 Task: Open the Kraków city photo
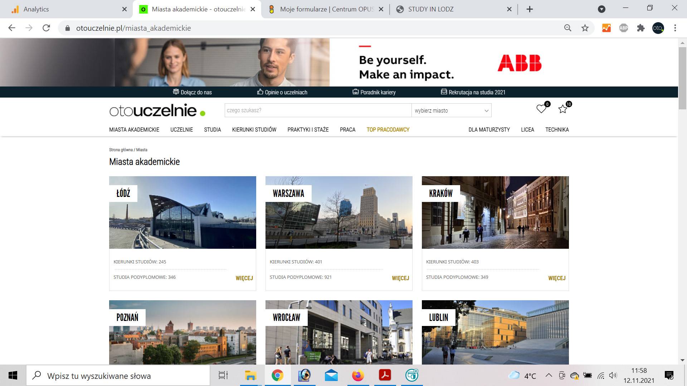(495, 212)
